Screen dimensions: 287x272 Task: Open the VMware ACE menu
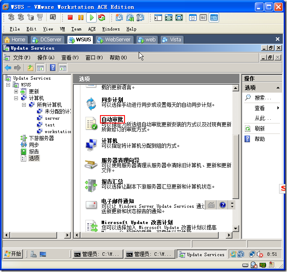coord(92,29)
